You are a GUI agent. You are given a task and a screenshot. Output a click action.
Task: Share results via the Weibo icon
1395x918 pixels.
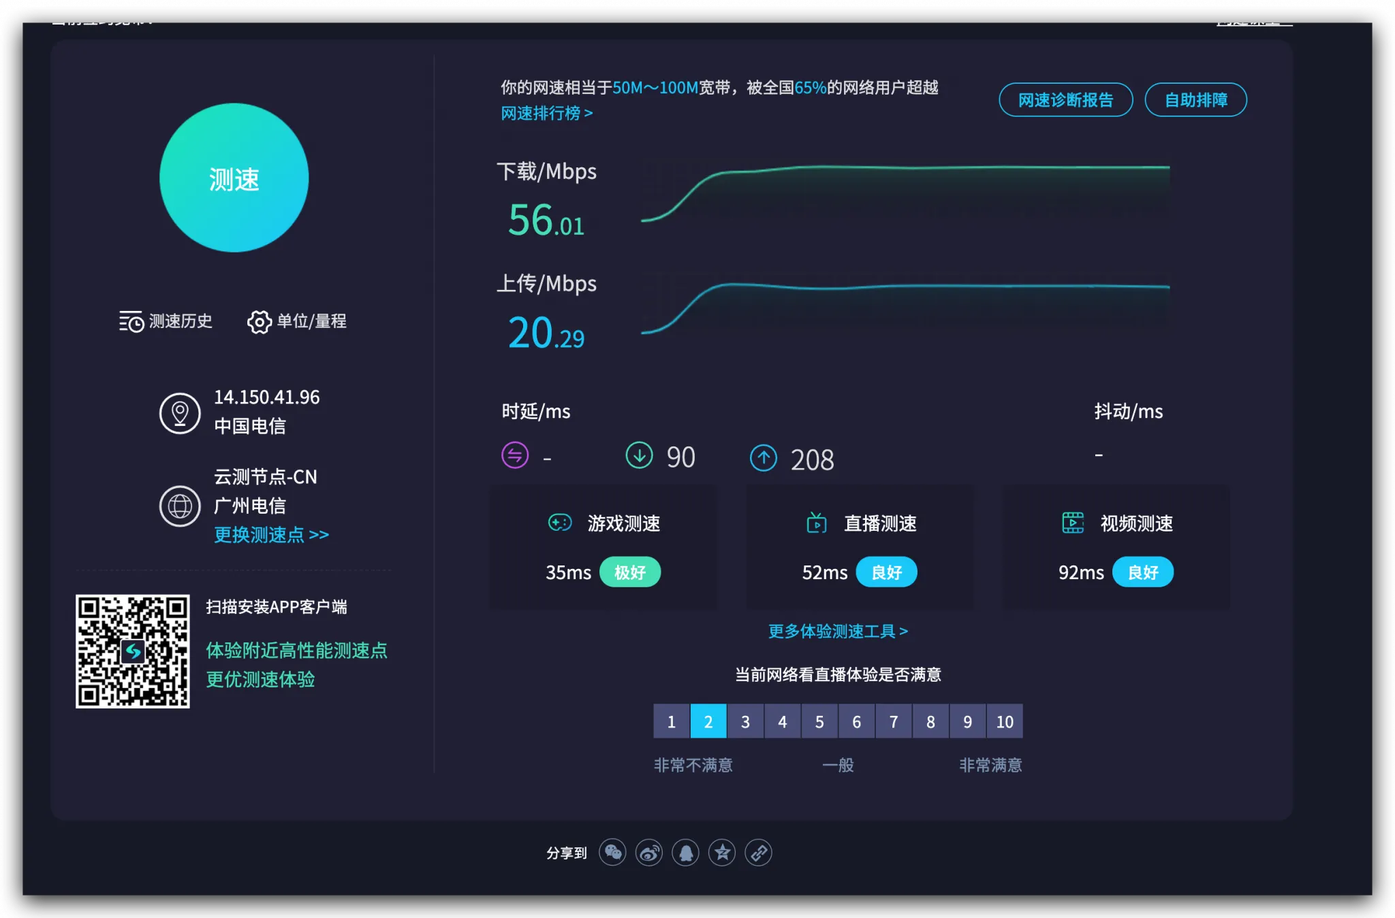click(649, 852)
